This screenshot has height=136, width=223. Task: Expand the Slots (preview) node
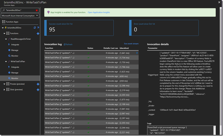(4, 90)
